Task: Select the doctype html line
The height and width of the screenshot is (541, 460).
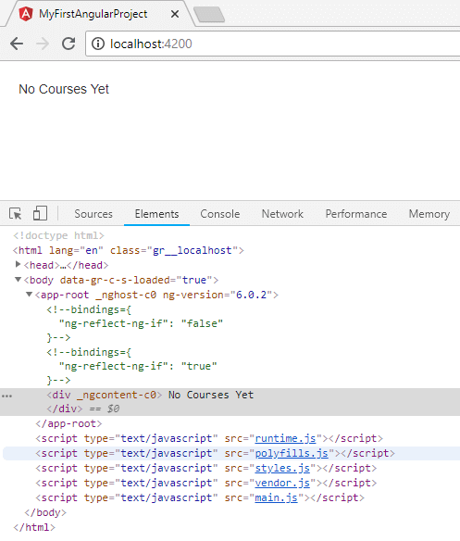Action: click(58, 235)
